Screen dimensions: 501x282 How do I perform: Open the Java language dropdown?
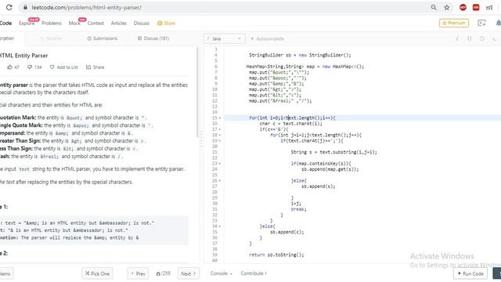click(x=225, y=38)
